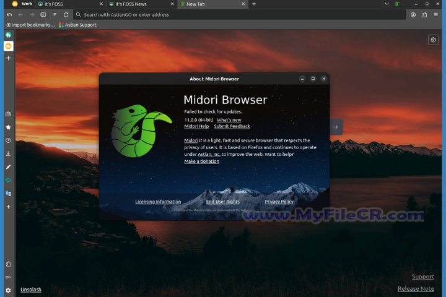Focus the AstianGO search address bar
This screenshot has width=446, height=297.
tap(240, 14)
